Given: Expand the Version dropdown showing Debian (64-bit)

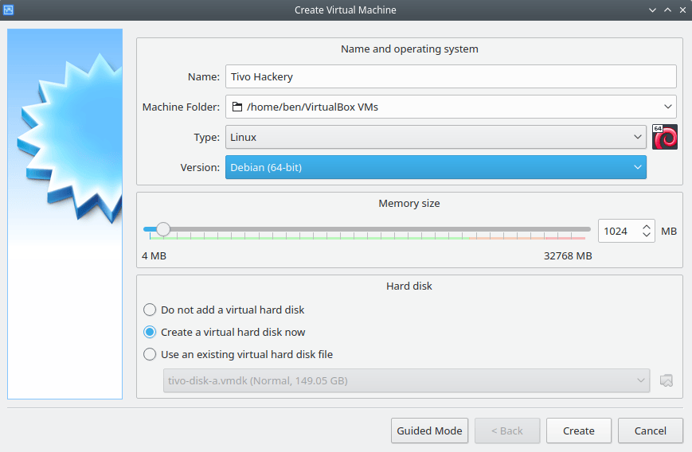Looking at the screenshot, I should coord(436,167).
